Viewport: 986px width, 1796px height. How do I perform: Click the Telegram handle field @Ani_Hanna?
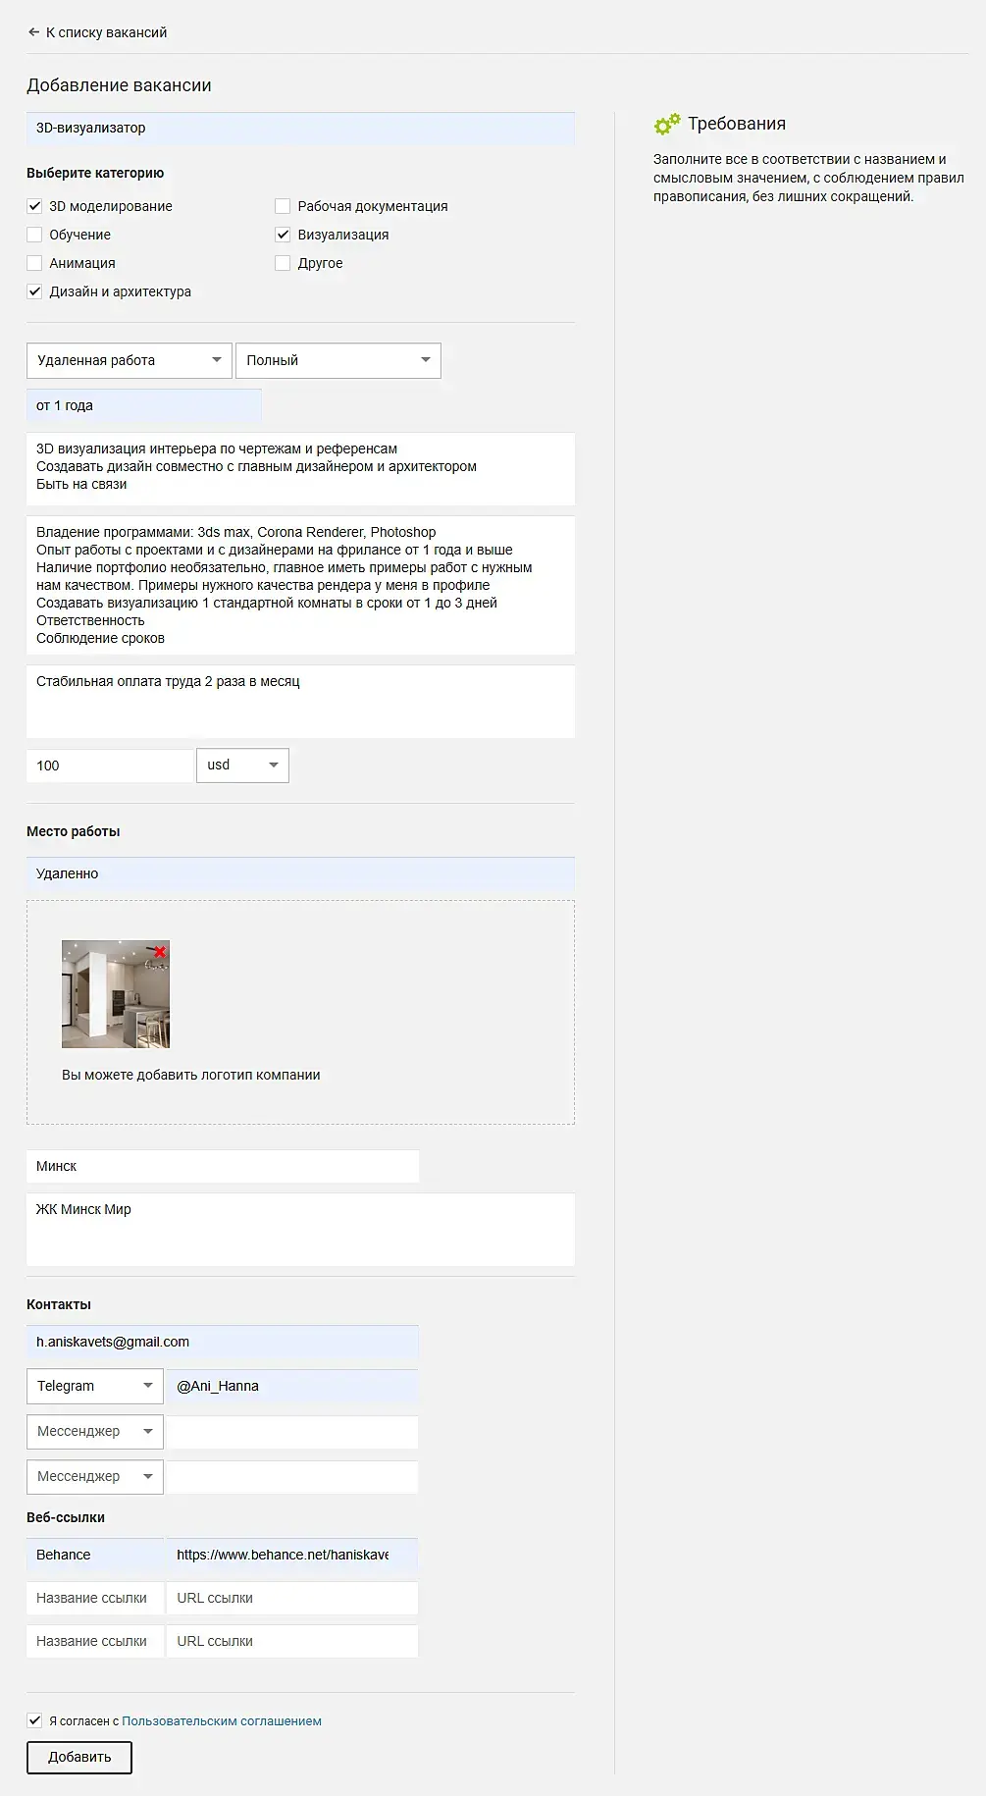click(x=292, y=1387)
